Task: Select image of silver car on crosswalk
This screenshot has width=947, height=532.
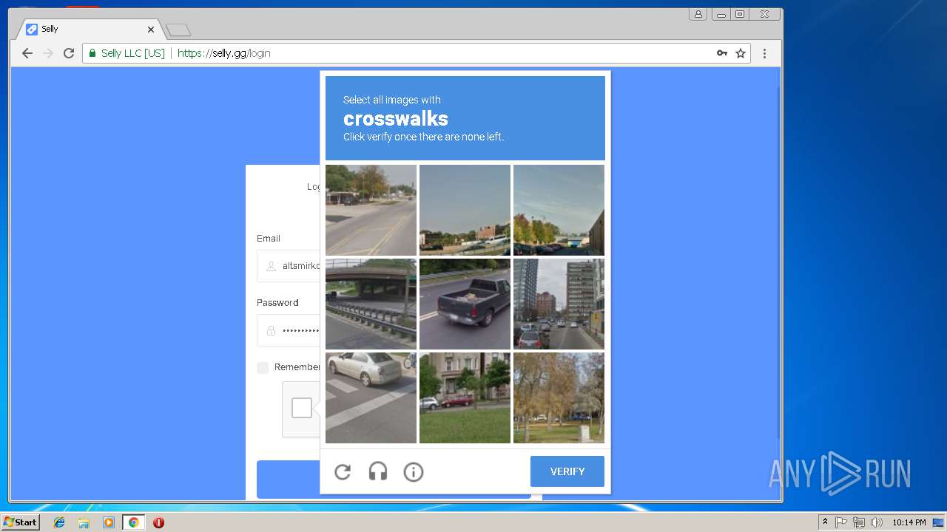Action: (371, 398)
